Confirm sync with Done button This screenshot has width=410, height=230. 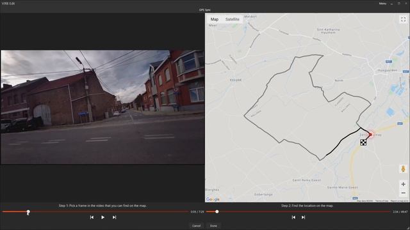213,226
